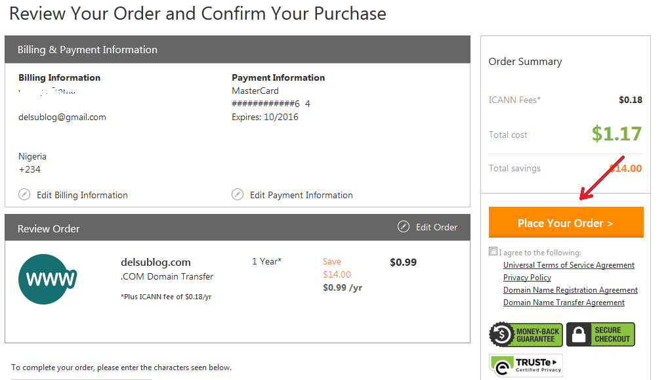
Task: Tick the 'I agree to the following' checkbox
Action: 493,251
